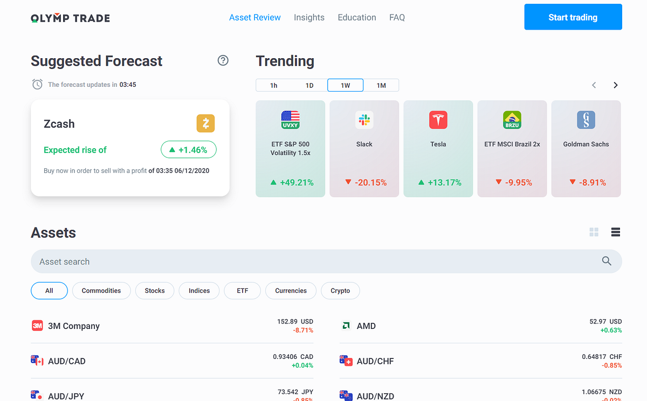Select the 1h trending period

point(274,85)
